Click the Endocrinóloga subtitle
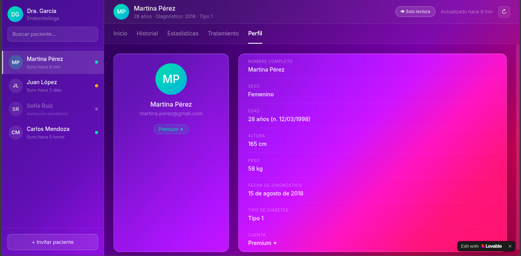Viewport: 521px width, 256px height. click(43, 18)
